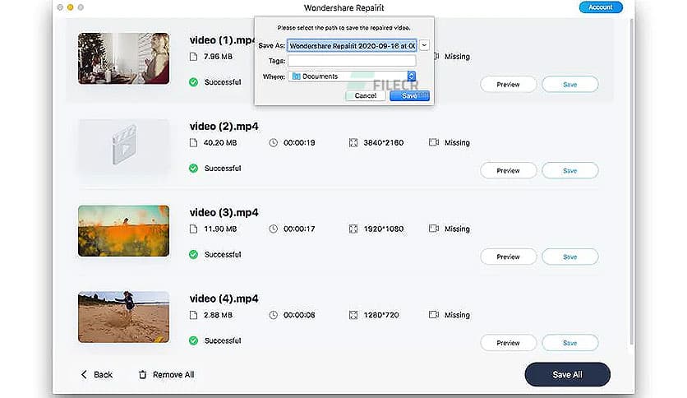
Task: Click the 1920*1080 resolution value
Action: point(384,229)
